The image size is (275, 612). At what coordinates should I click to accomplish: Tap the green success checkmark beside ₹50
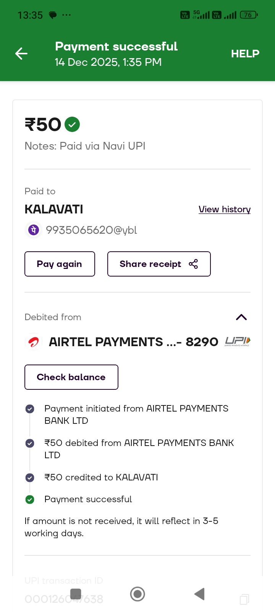point(72,124)
